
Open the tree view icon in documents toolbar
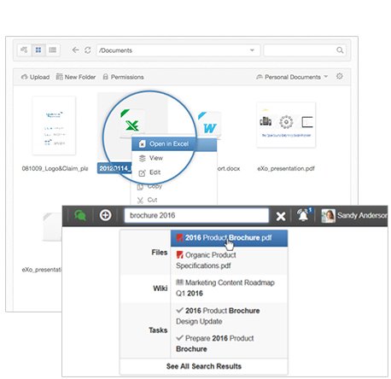(x=24, y=50)
